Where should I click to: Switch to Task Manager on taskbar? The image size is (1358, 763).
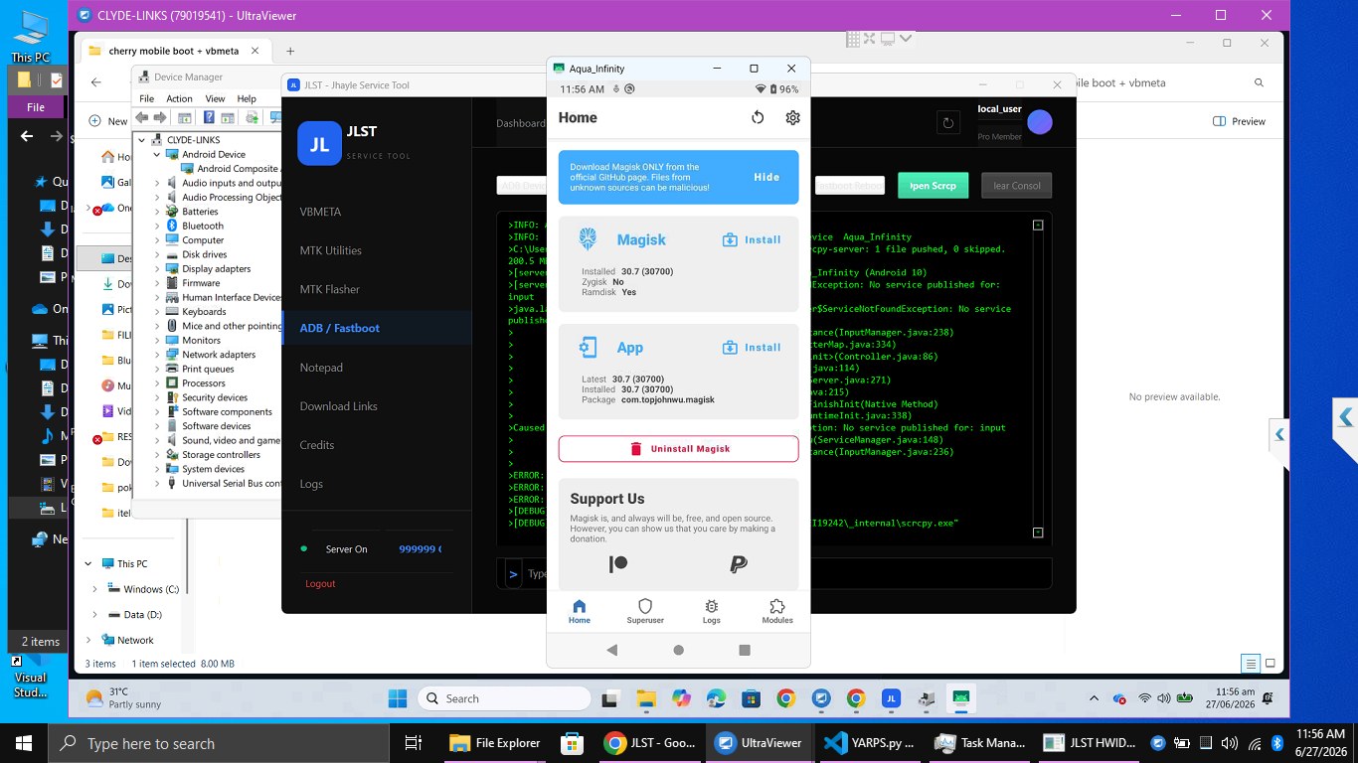(980, 743)
